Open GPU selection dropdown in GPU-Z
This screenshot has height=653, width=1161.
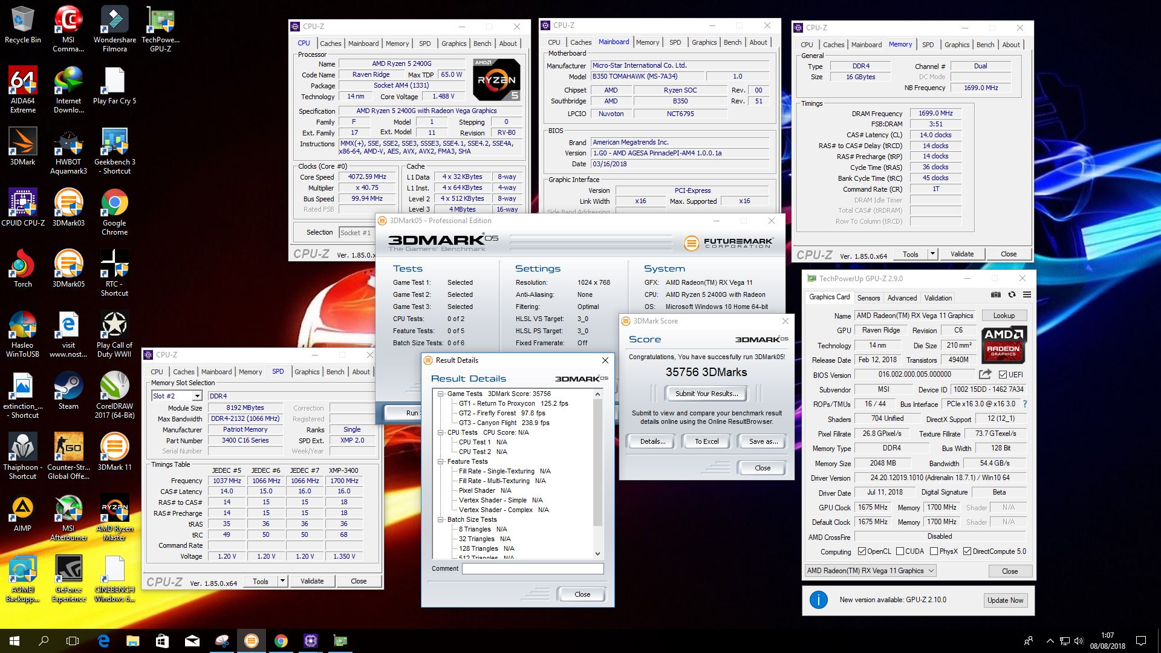point(870,571)
